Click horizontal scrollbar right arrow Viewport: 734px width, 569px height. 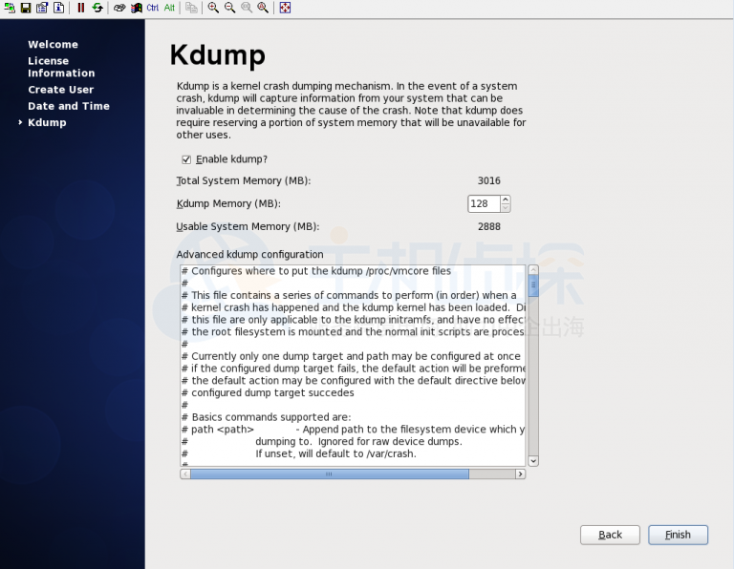pos(520,474)
